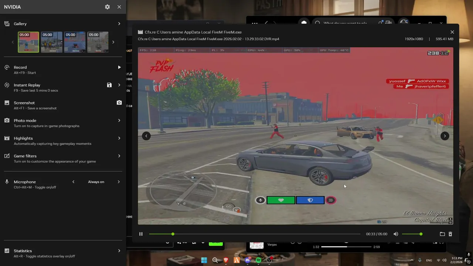Pause the video playback
Image resolution: width=473 pixels, height=266 pixels.
(141, 234)
